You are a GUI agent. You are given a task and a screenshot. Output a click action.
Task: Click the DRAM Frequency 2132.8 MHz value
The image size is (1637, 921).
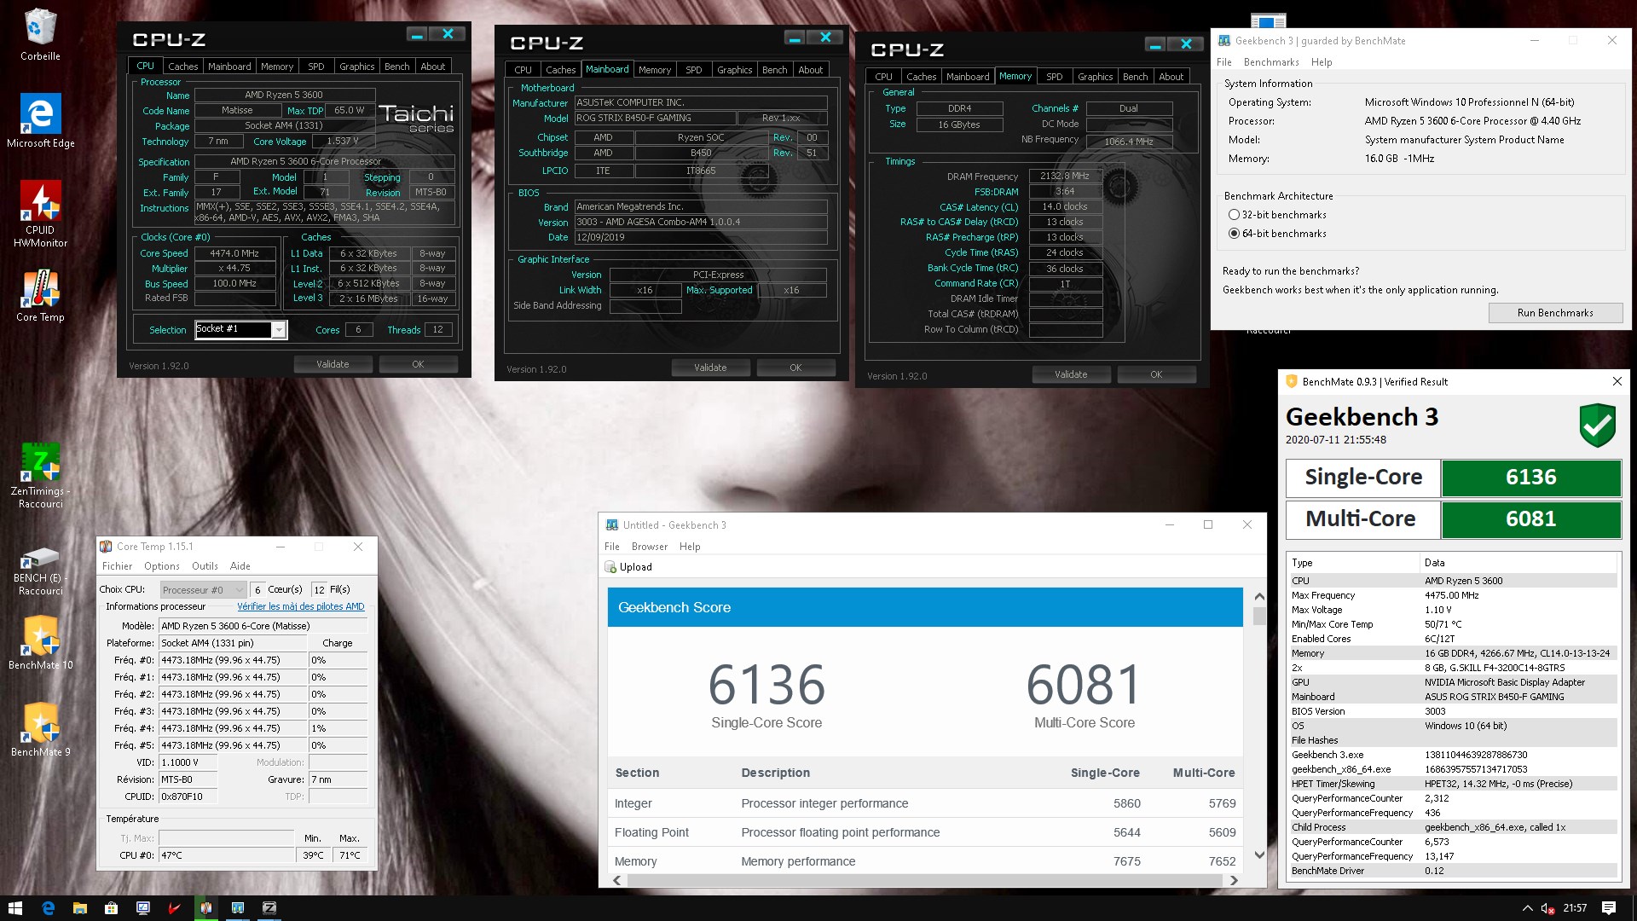1066,177
